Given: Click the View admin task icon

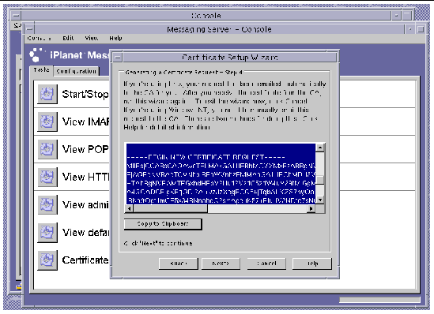Looking at the screenshot, I should (47, 204).
